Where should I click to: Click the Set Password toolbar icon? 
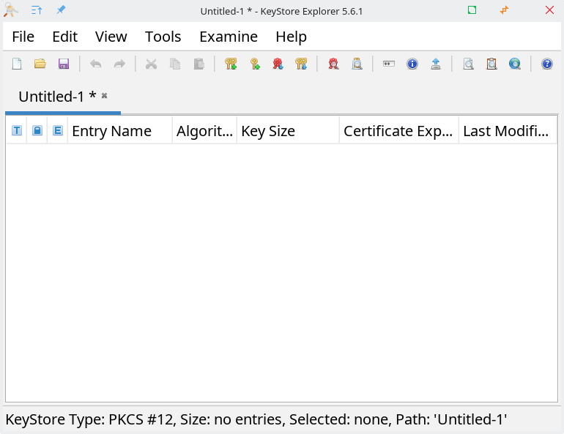[x=389, y=64]
